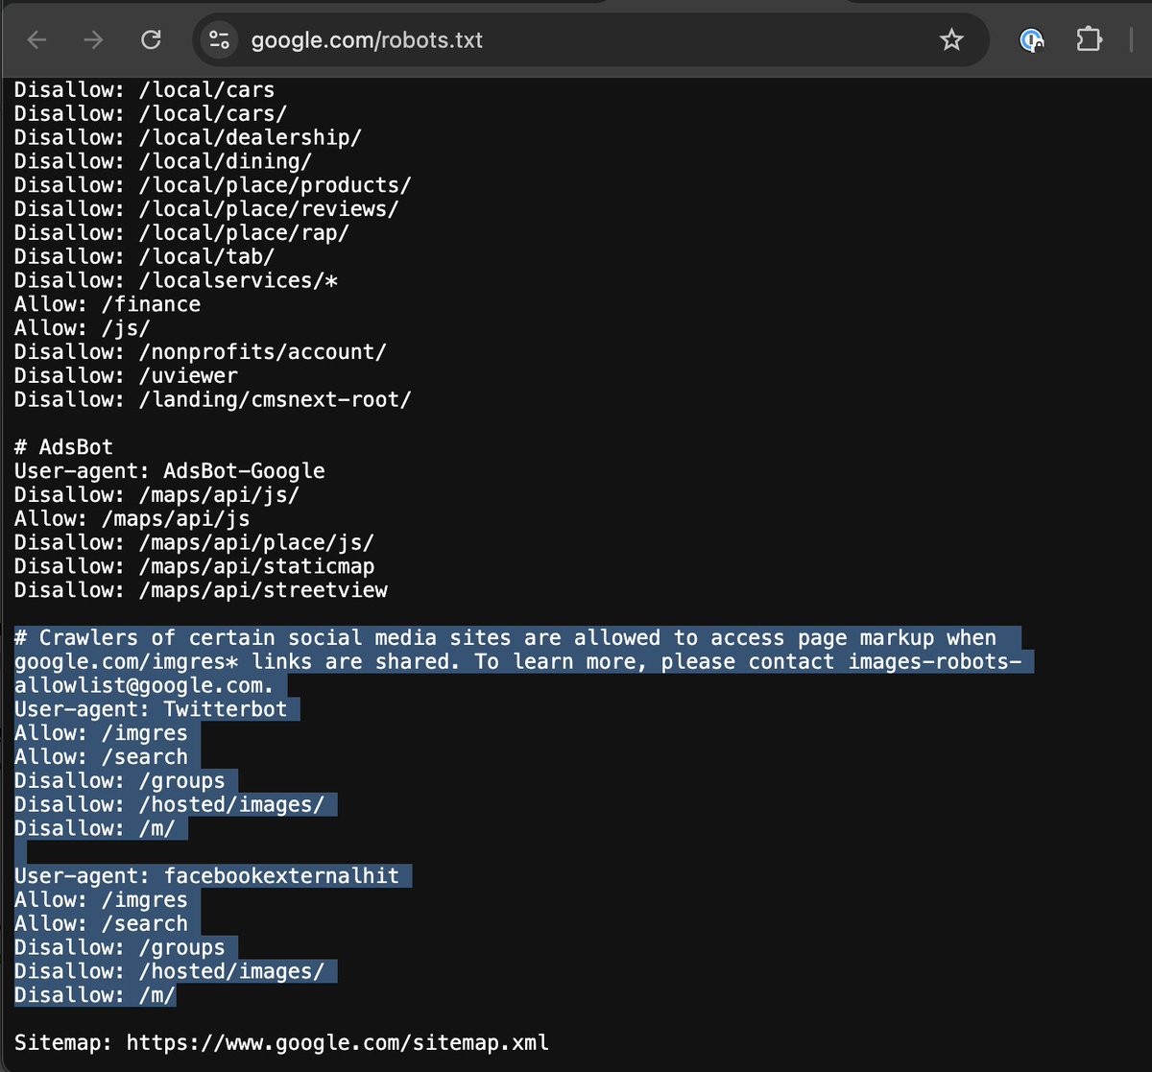The image size is (1152, 1072).
Task: Click the line 'Disallow: /local/place/rap/'
Action: [x=181, y=232]
